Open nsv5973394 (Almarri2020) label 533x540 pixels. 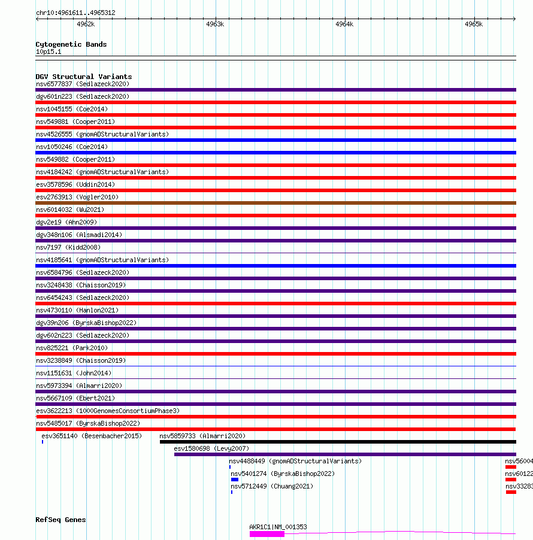click(79, 386)
